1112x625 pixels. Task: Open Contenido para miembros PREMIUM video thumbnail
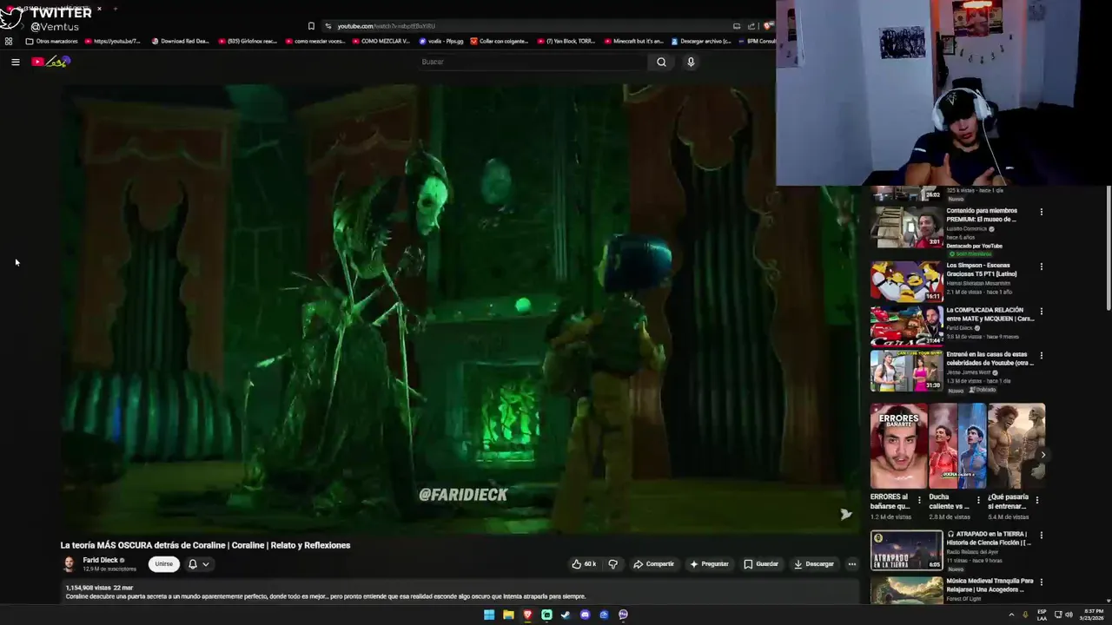point(906,227)
